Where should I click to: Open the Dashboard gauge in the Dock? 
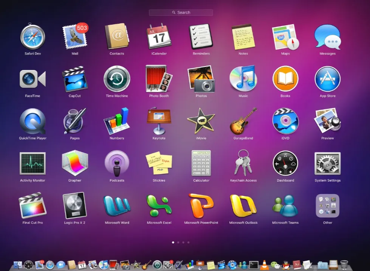coord(29,265)
